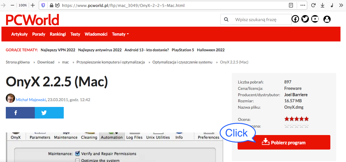Screen dimensions: 346x162
Task: Open the 'Halloween 2022' hot topic
Action: coord(211,50)
